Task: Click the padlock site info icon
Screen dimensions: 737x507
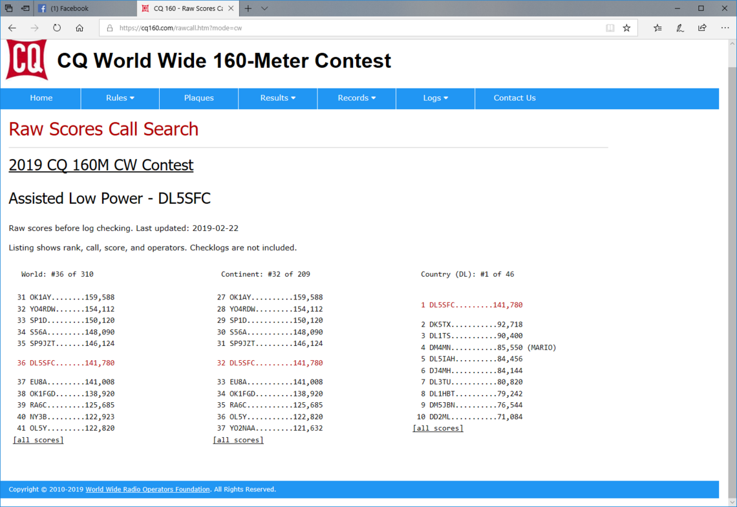Action: click(x=109, y=28)
